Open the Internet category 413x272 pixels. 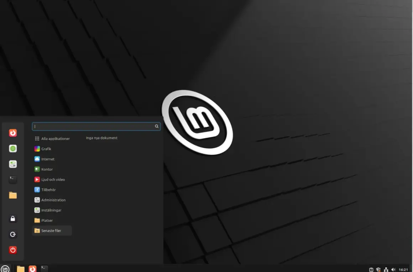click(52, 159)
